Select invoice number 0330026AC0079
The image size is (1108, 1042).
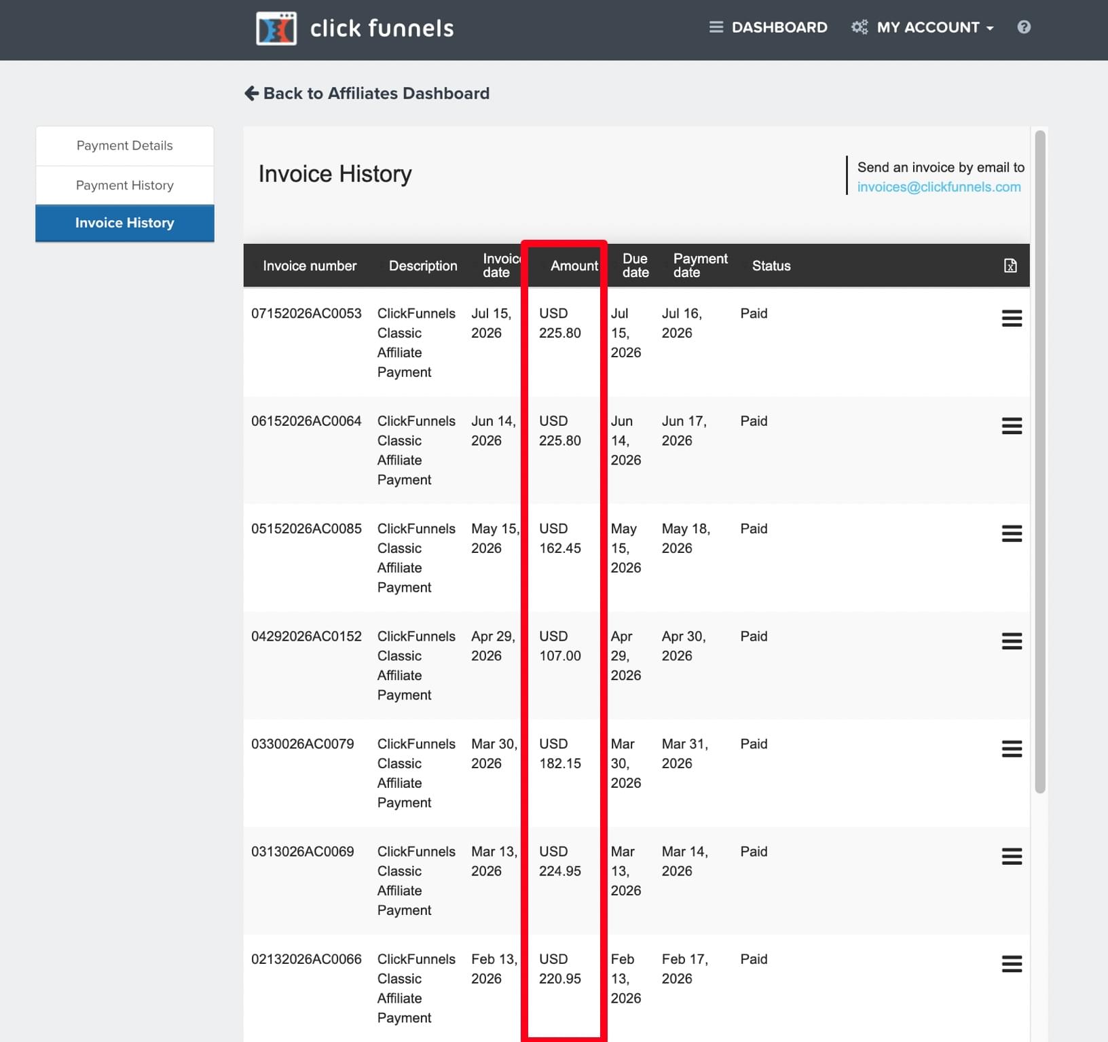pyautogui.click(x=303, y=744)
